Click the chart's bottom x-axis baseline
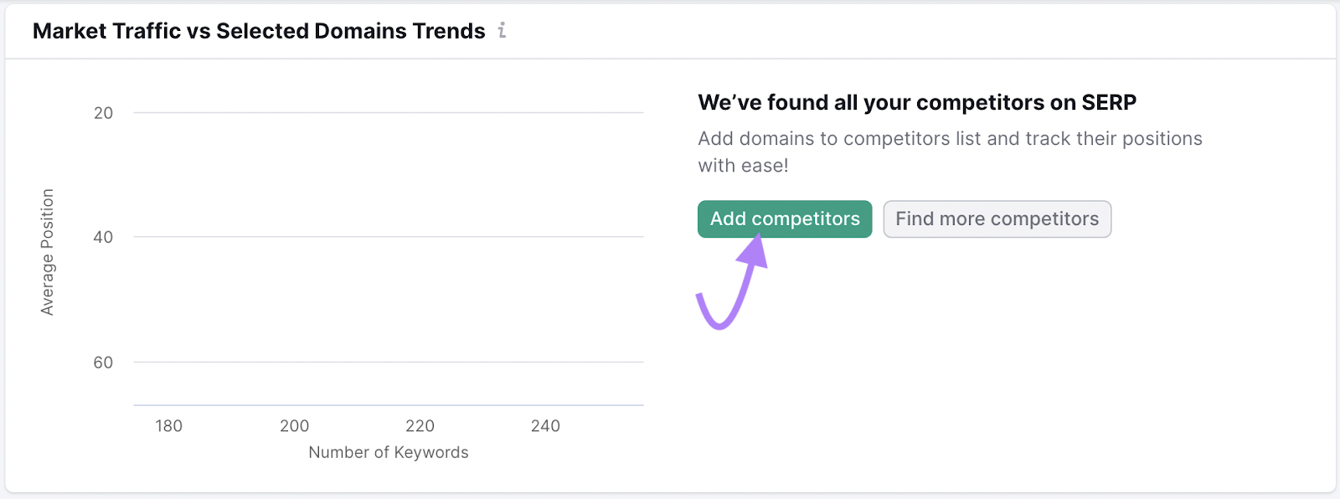 pyautogui.click(x=389, y=405)
